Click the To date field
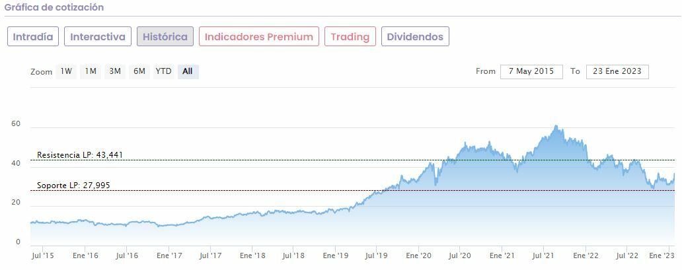The height and width of the screenshot is (270, 682). click(617, 71)
